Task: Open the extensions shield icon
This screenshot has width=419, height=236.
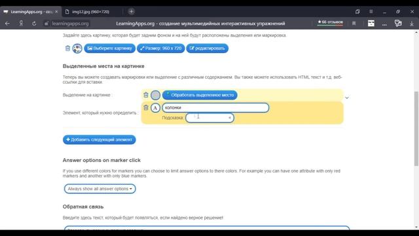Action: click(398, 24)
